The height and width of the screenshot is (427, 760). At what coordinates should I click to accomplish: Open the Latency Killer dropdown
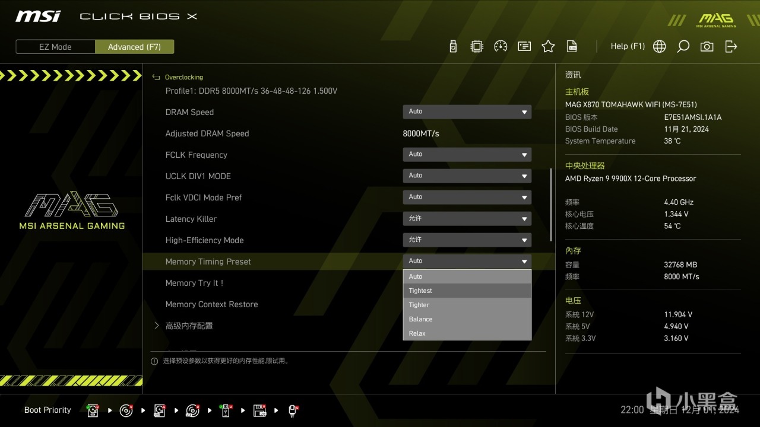tap(467, 218)
